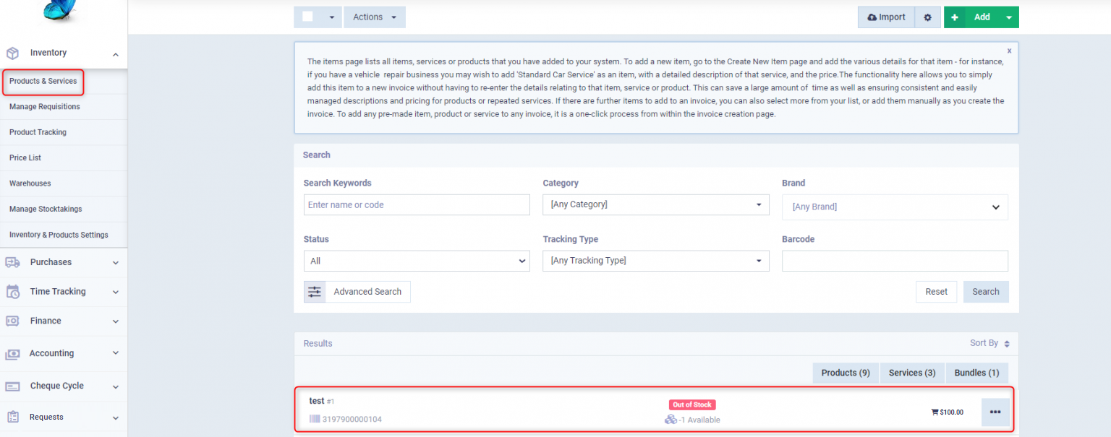Image resolution: width=1111 pixels, height=437 pixels.
Task: Switch to the Bundles (1) tab
Action: (976, 373)
